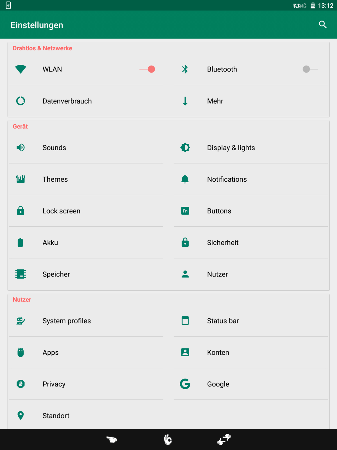This screenshot has height=450, width=337.
Task: Open Display & lights settings
Action: pyautogui.click(x=231, y=148)
